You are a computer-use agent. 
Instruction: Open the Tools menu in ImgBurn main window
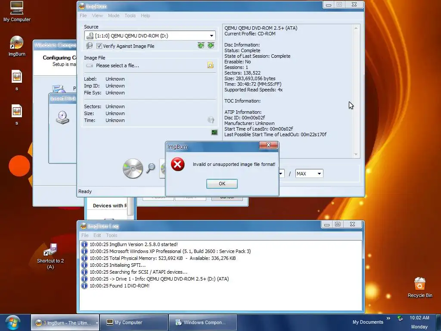130,16
